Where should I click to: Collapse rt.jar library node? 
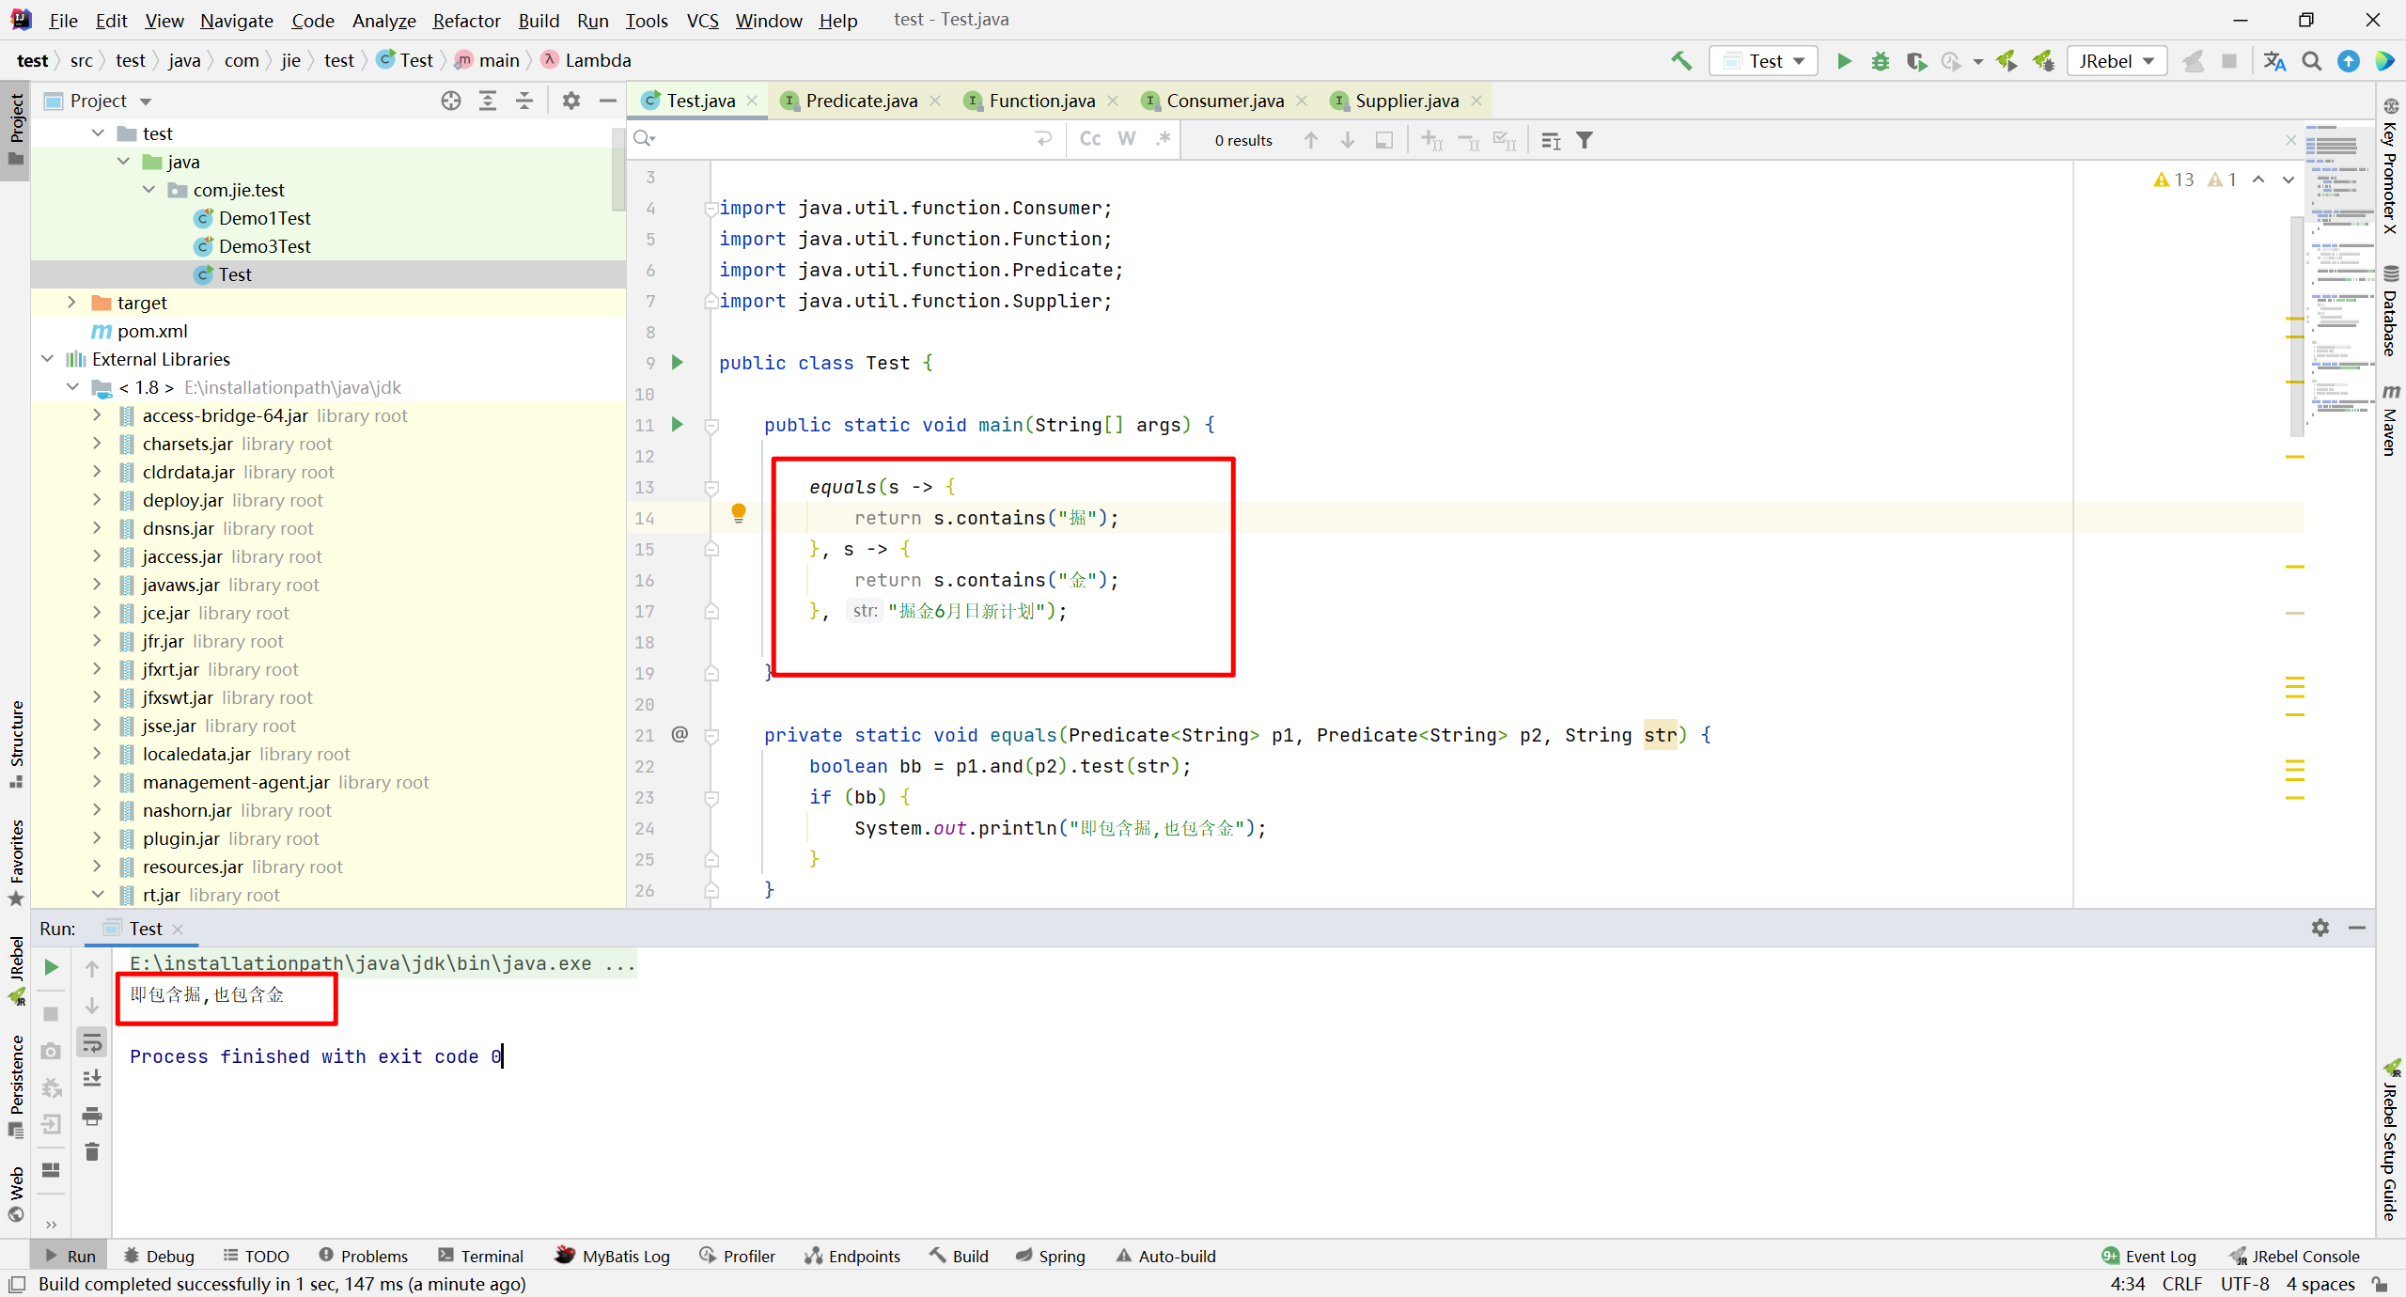point(97,895)
